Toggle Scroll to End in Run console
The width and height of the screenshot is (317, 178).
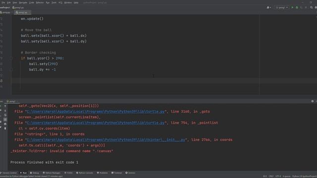pos(5,120)
